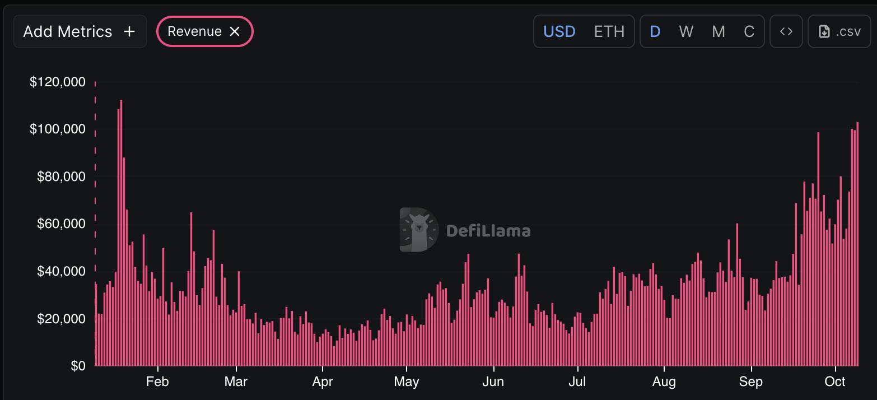Enable cumulative view C
This screenshot has width=877, height=400.
pos(749,32)
